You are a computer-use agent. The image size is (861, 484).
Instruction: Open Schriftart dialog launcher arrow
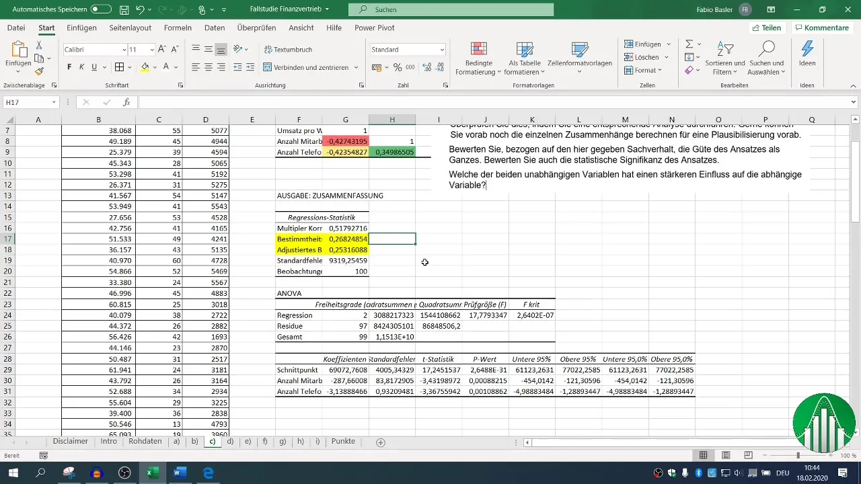pos(180,85)
